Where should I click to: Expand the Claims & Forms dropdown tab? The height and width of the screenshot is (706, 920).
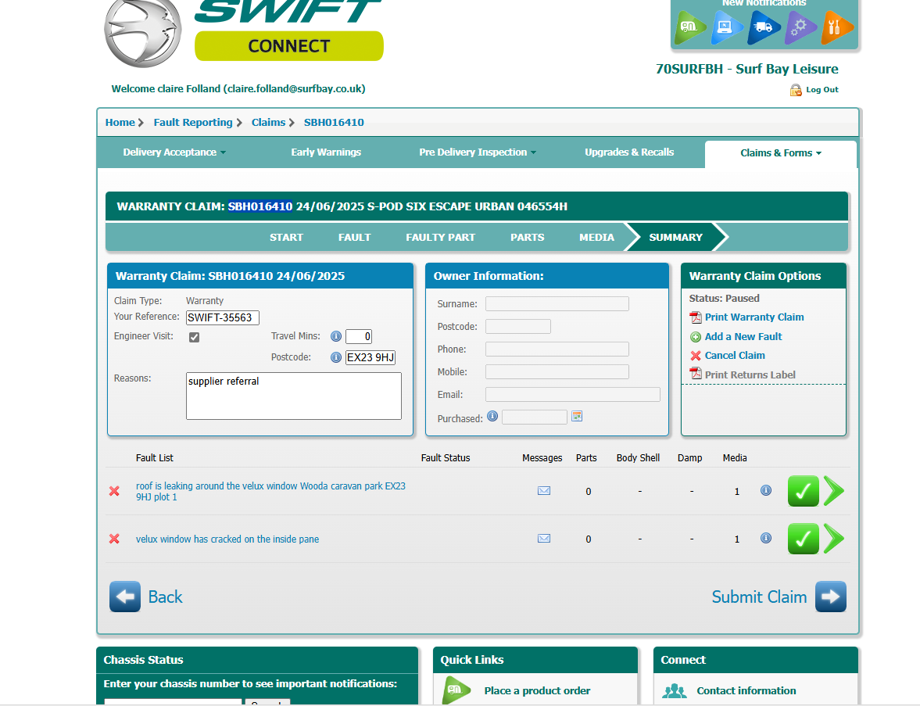pyautogui.click(x=781, y=153)
